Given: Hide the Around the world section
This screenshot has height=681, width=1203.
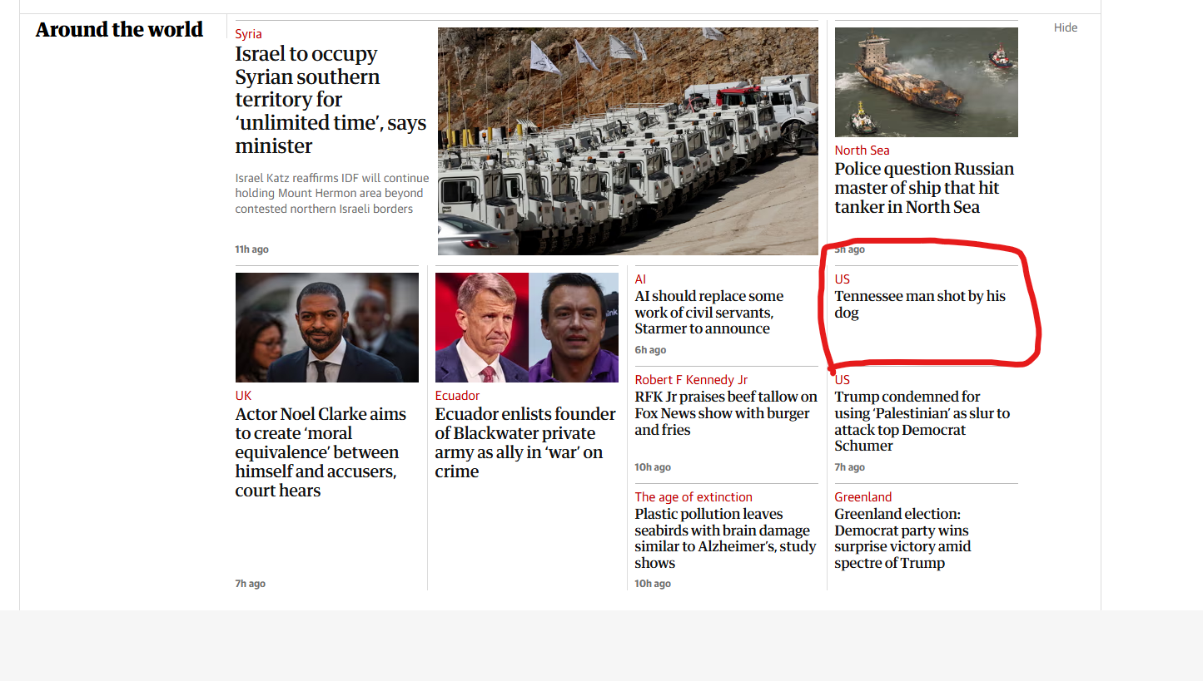Looking at the screenshot, I should pos(1066,27).
